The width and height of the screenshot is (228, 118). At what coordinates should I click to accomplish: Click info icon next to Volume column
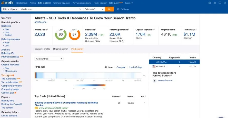click(120, 96)
